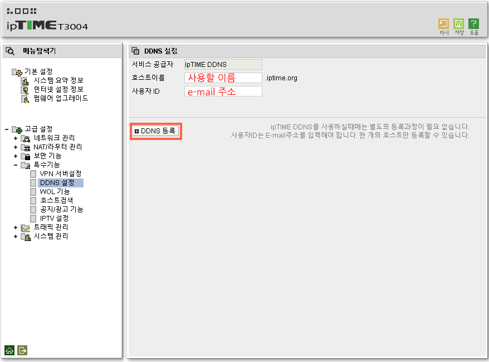Click the 저장 save icon
This screenshot has height=362, width=489.
coord(458,24)
